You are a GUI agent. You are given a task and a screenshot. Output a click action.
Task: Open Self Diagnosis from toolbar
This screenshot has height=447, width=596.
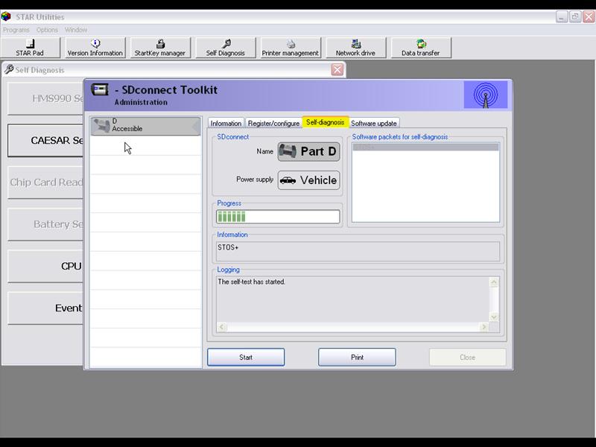point(226,48)
